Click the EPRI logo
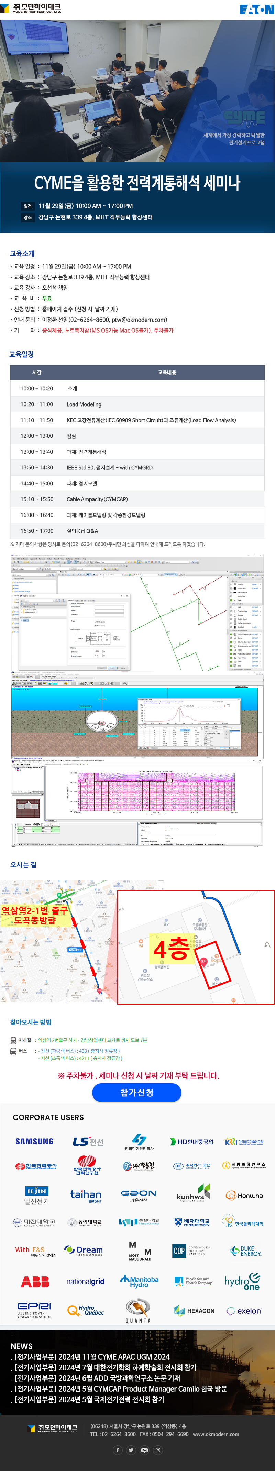The image size is (275, 1471). pos(34,1310)
